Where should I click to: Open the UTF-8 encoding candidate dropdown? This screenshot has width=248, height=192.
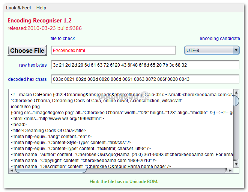point(212,50)
